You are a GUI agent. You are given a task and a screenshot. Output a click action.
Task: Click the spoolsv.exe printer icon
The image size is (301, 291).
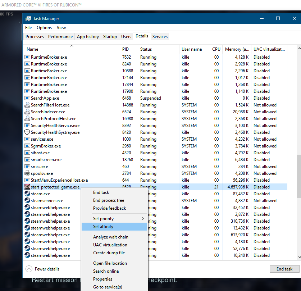27,173
